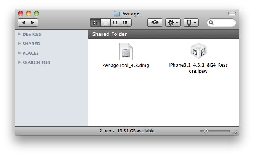Select the iPhone3,1_4.3.1_8G4_Restore.ipsw file icon

(x=198, y=51)
